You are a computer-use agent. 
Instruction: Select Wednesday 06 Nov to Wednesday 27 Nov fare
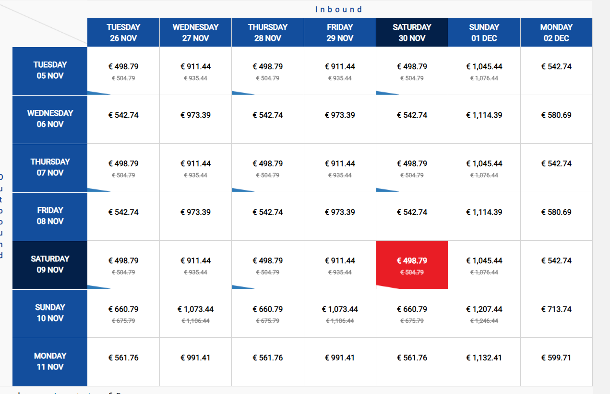pos(195,120)
